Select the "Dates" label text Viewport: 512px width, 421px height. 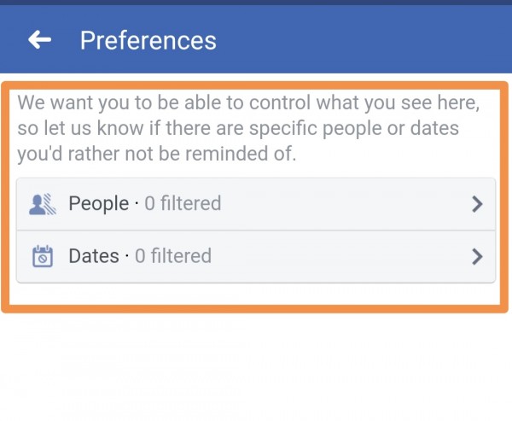(94, 256)
